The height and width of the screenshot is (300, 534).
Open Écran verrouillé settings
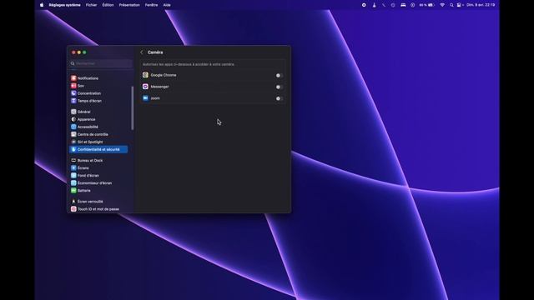[98, 202]
